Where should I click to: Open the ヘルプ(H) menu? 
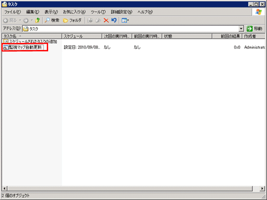click(145, 12)
